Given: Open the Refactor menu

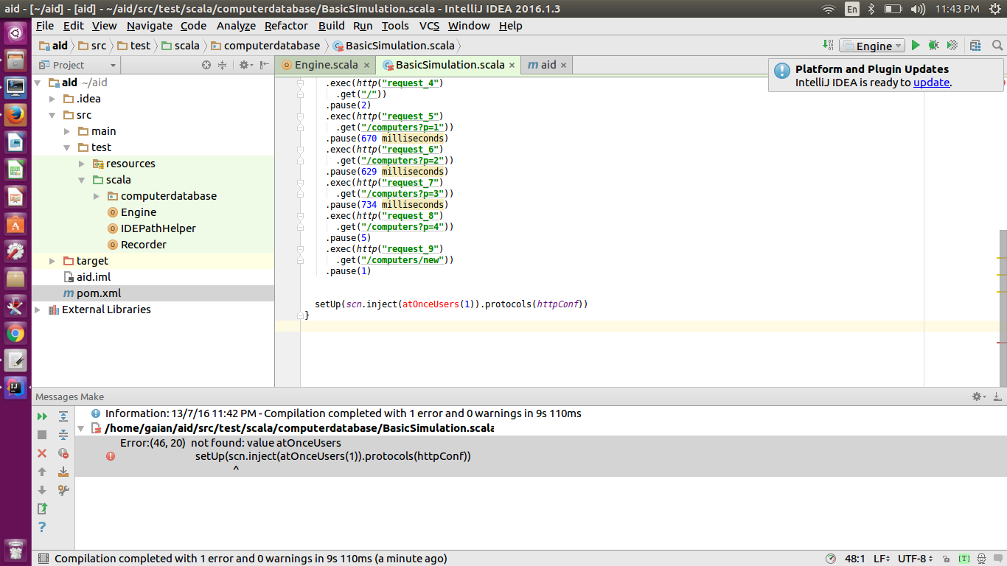Looking at the screenshot, I should click(x=285, y=26).
